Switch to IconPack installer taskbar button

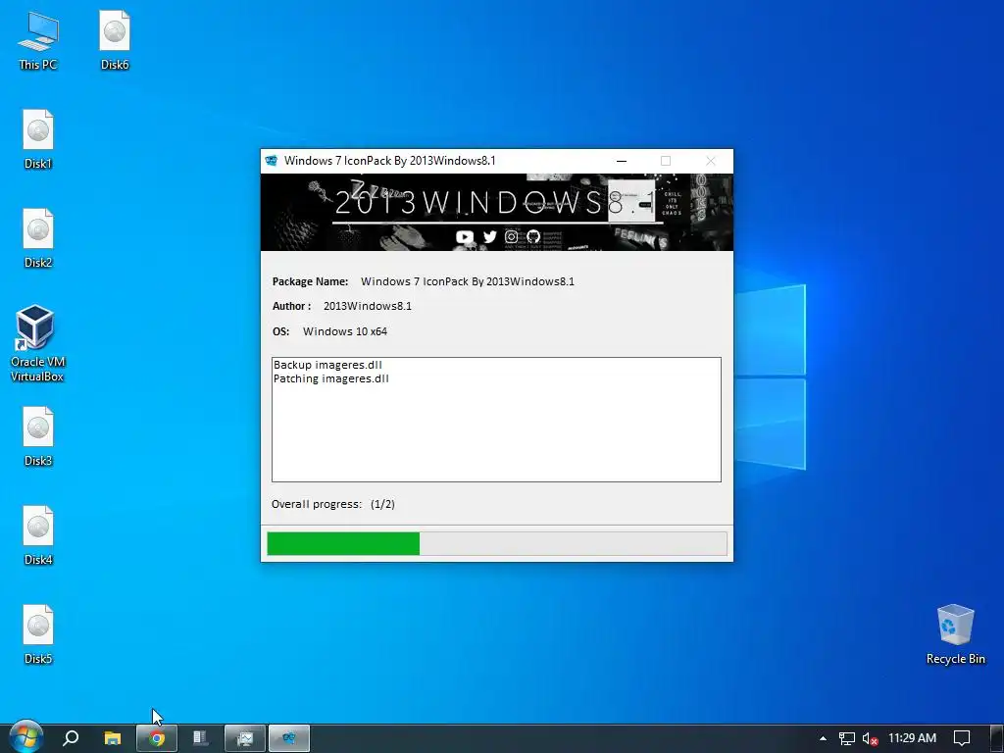[x=289, y=738]
